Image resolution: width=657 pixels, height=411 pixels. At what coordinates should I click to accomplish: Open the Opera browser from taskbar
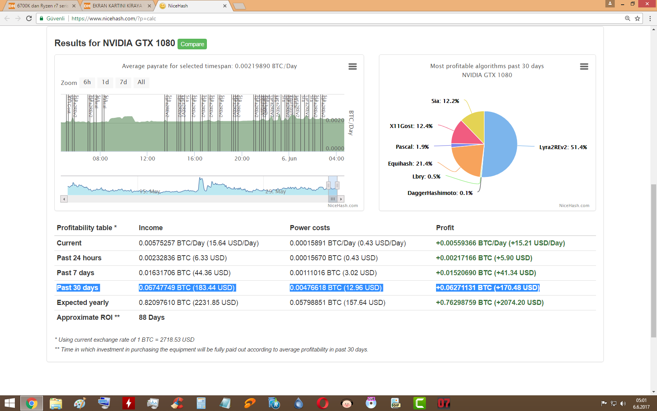pyautogui.click(x=323, y=403)
